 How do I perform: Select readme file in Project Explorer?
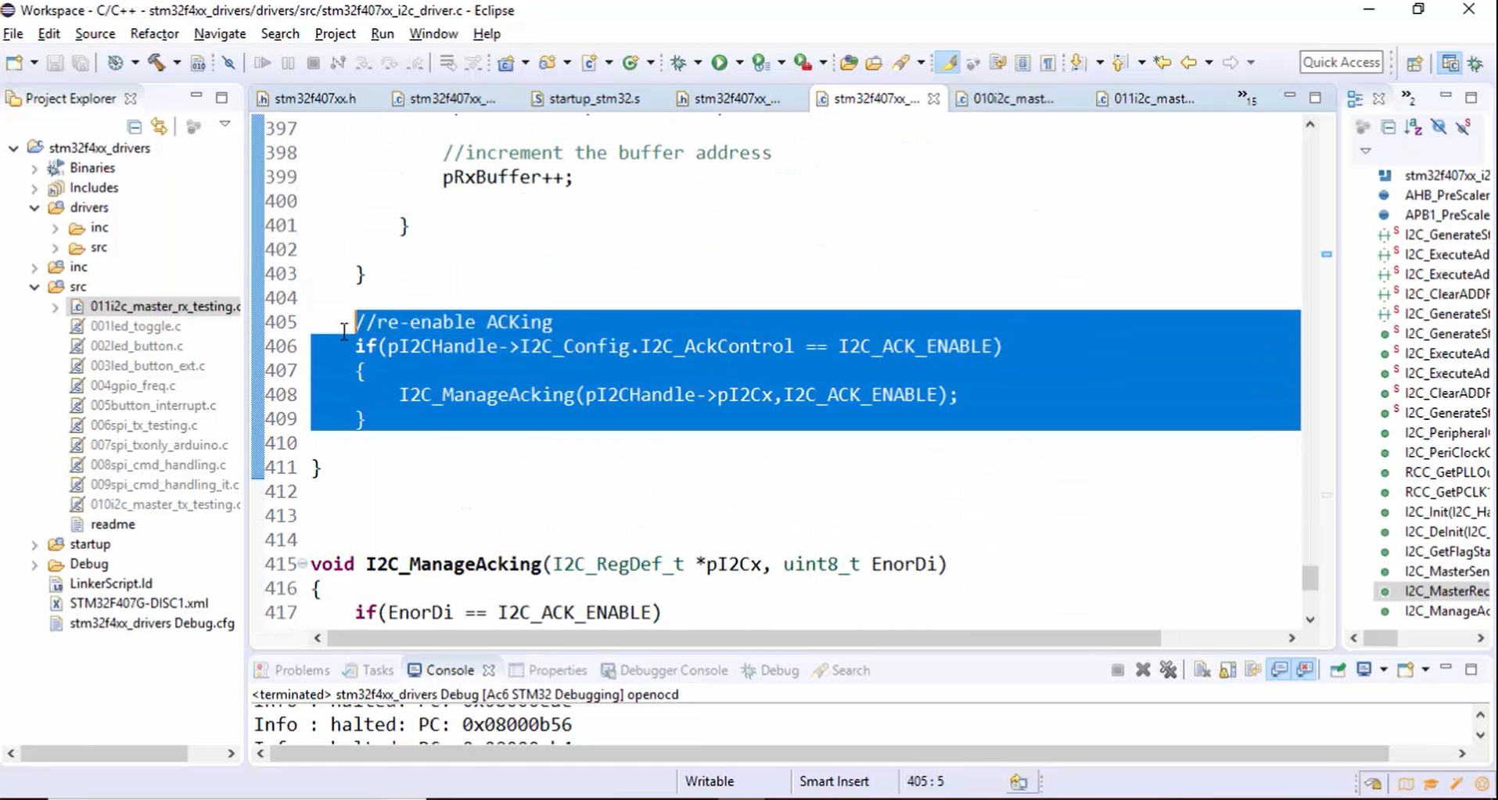[112, 524]
